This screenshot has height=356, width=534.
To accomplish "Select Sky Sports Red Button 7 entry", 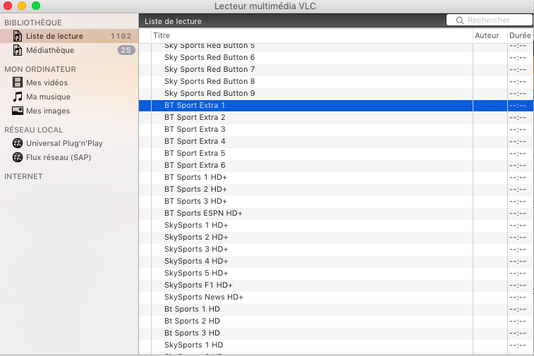I will click(210, 69).
